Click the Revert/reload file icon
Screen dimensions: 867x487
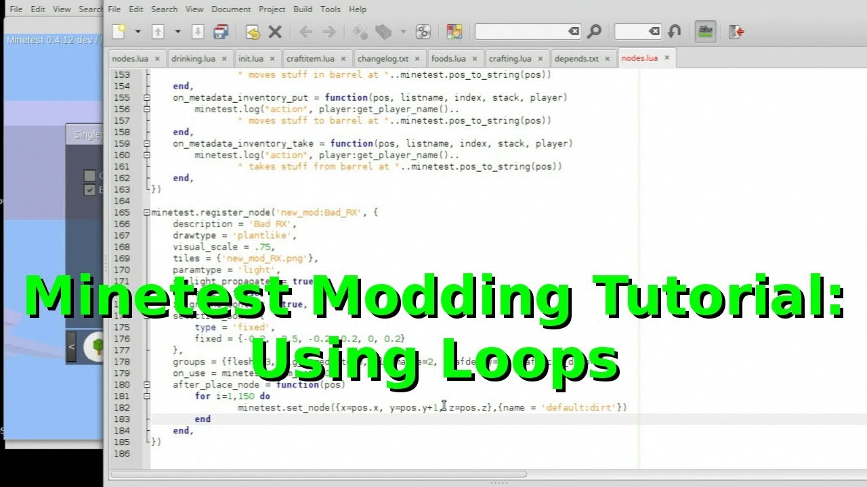pos(253,31)
